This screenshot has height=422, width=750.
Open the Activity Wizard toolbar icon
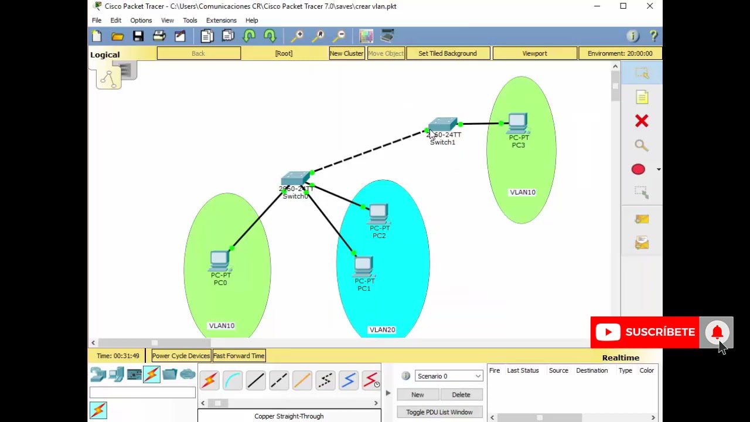[x=180, y=36]
